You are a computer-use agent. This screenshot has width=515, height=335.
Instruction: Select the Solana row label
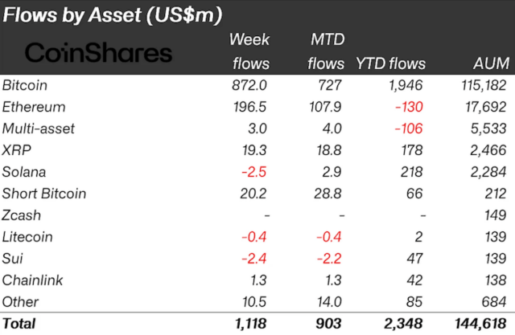click(23, 171)
